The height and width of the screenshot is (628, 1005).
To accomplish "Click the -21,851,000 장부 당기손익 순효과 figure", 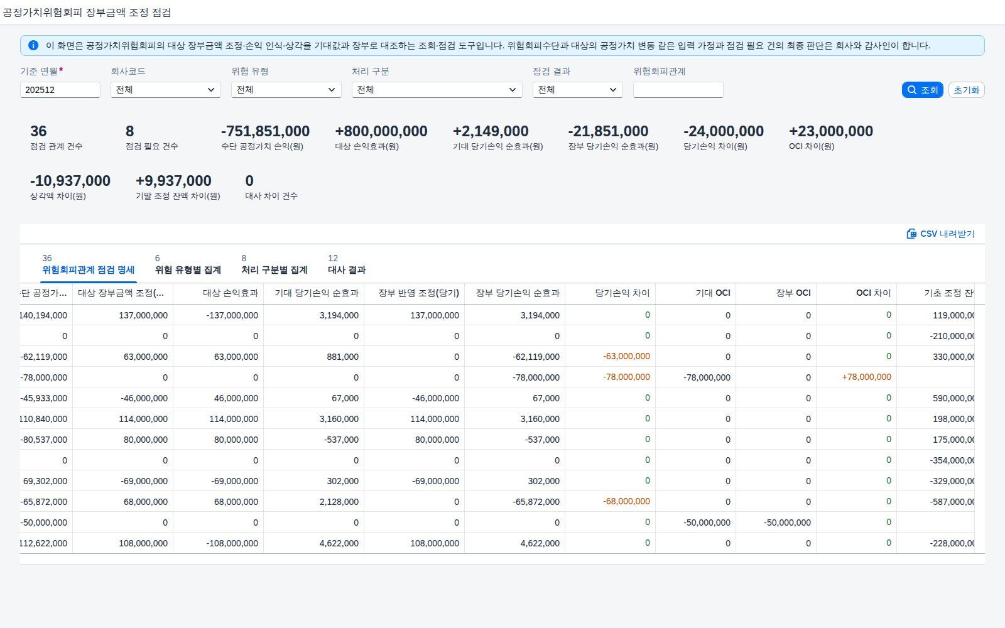I will click(608, 131).
